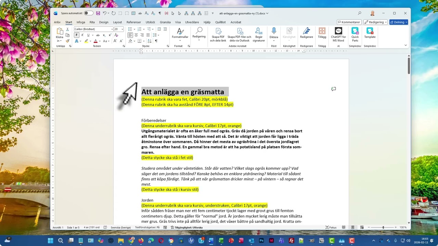Click the Undo arrow icon
Image resolution: width=438 pixels, height=246 pixels.
tap(105, 13)
